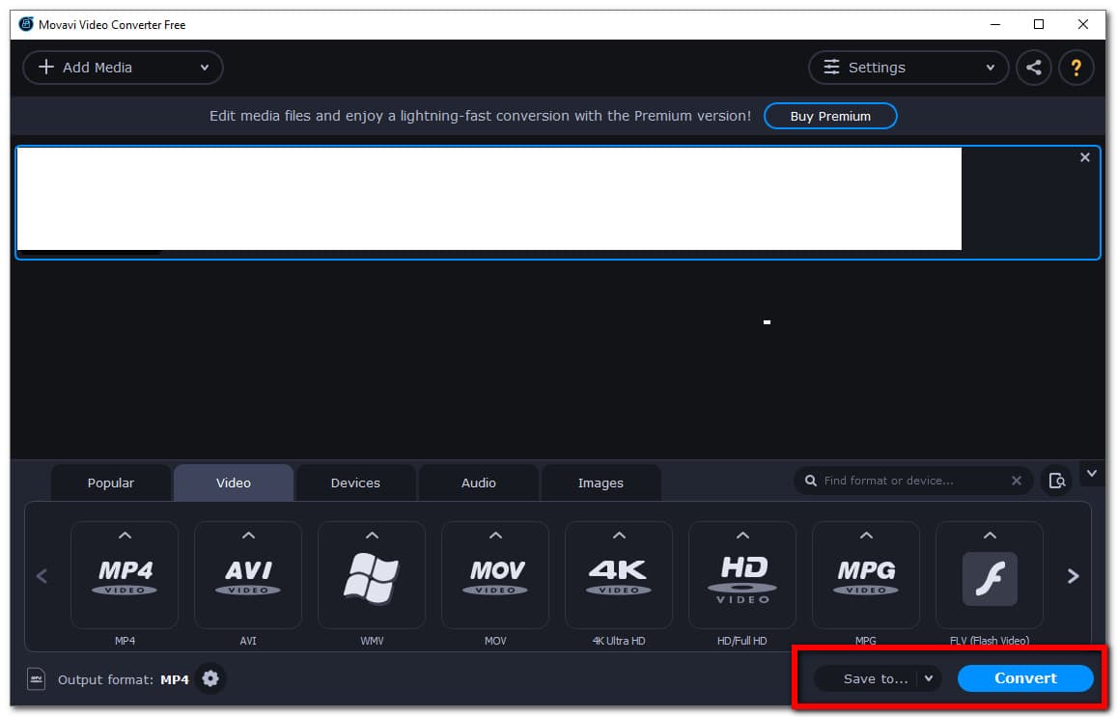Pick the FLV Flash Video format icon
1117x717 pixels.
tap(990, 577)
